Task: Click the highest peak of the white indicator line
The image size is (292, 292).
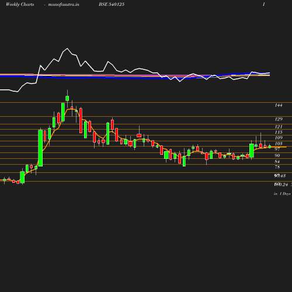Action: (x=67, y=48)
